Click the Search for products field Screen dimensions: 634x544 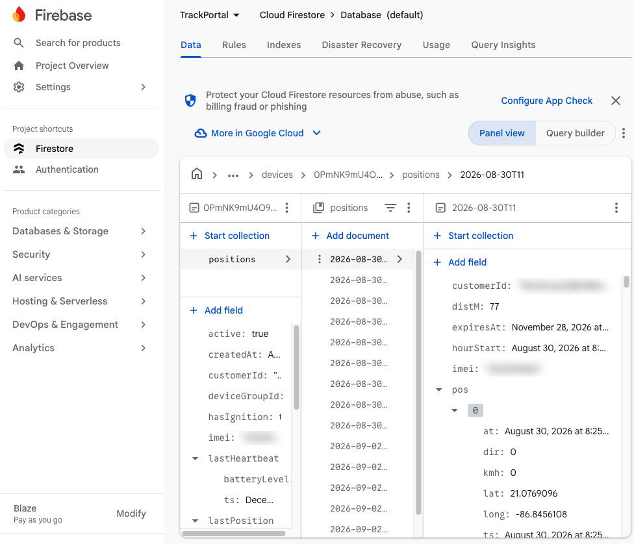point(78,43)
